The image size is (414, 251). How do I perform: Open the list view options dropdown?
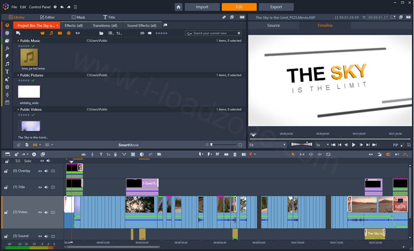click(x=52, y=145)
